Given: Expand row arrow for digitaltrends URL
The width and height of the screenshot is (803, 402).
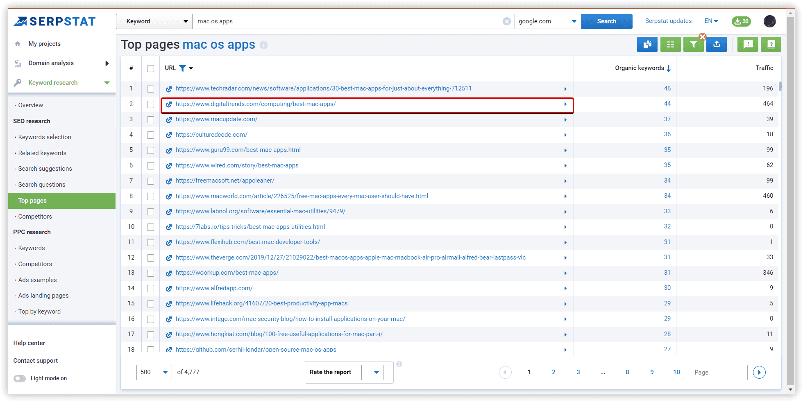Looking at the screenshot, I should pyautogui.click(x=565, y=104).
